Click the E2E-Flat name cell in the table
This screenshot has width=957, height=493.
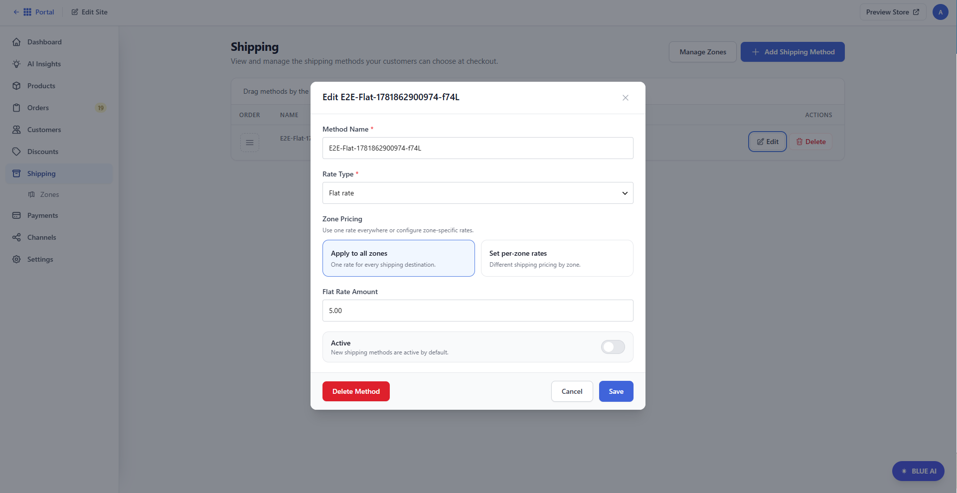(295, 139)
